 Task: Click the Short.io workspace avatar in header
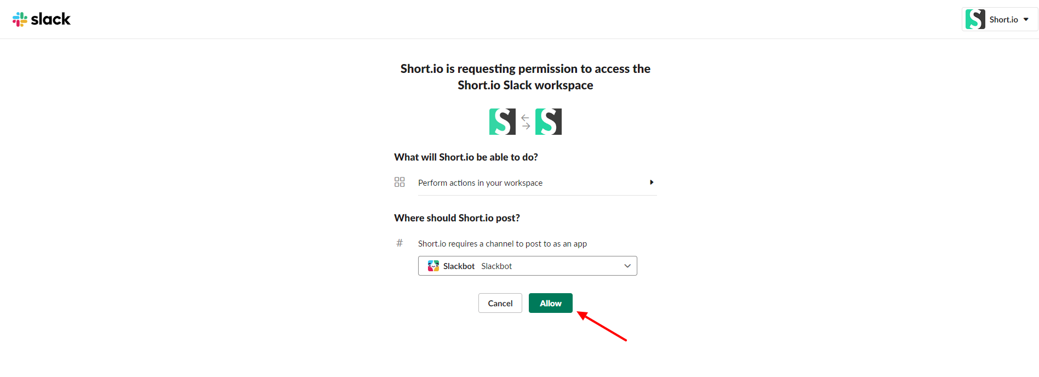pyautogui.click(x=975, y=19)
